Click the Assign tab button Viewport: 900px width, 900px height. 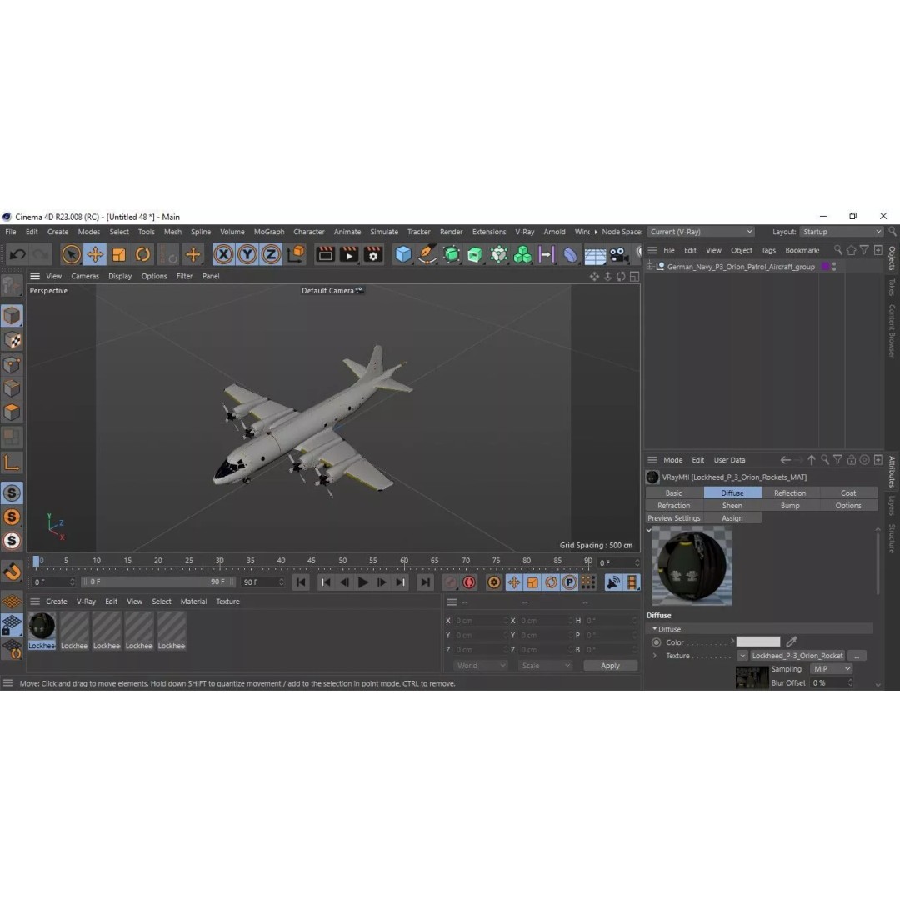[732, 518]
